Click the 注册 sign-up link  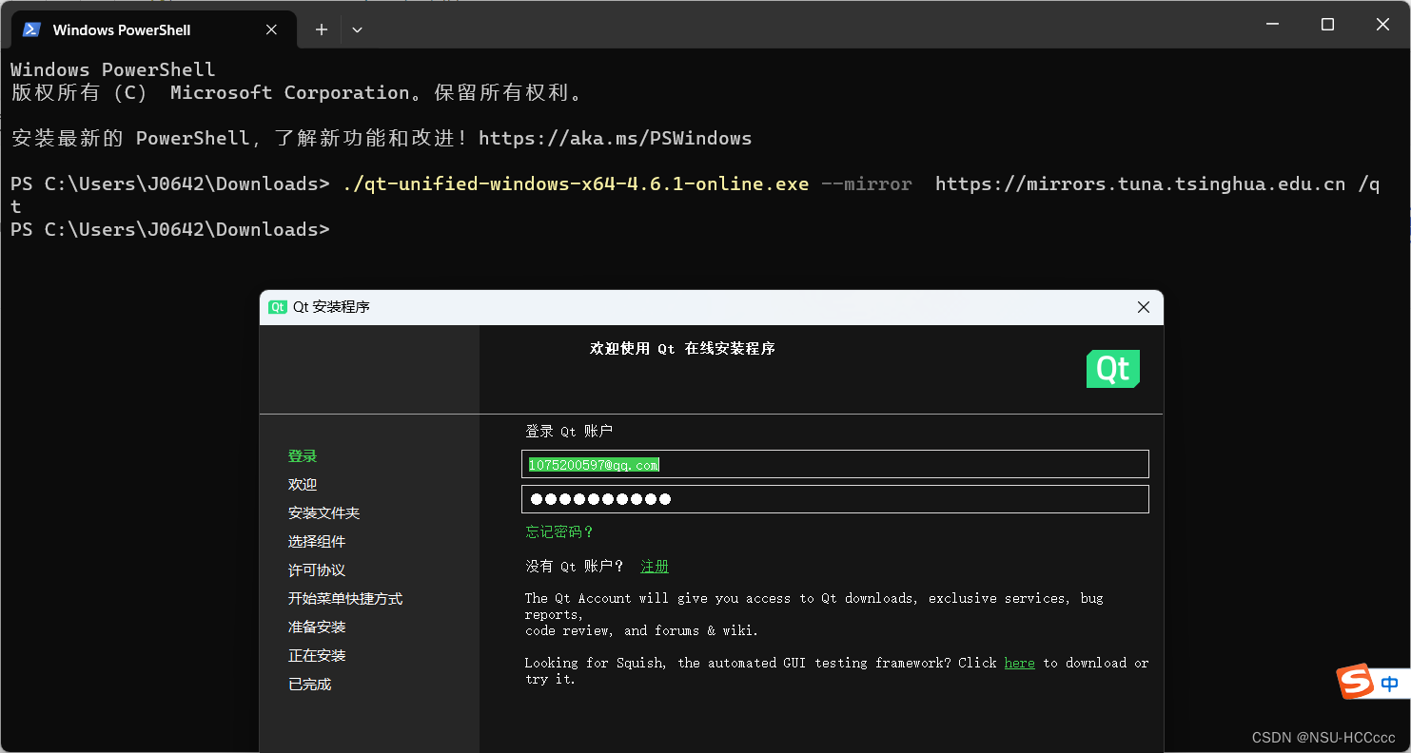(x=655, y=567)
